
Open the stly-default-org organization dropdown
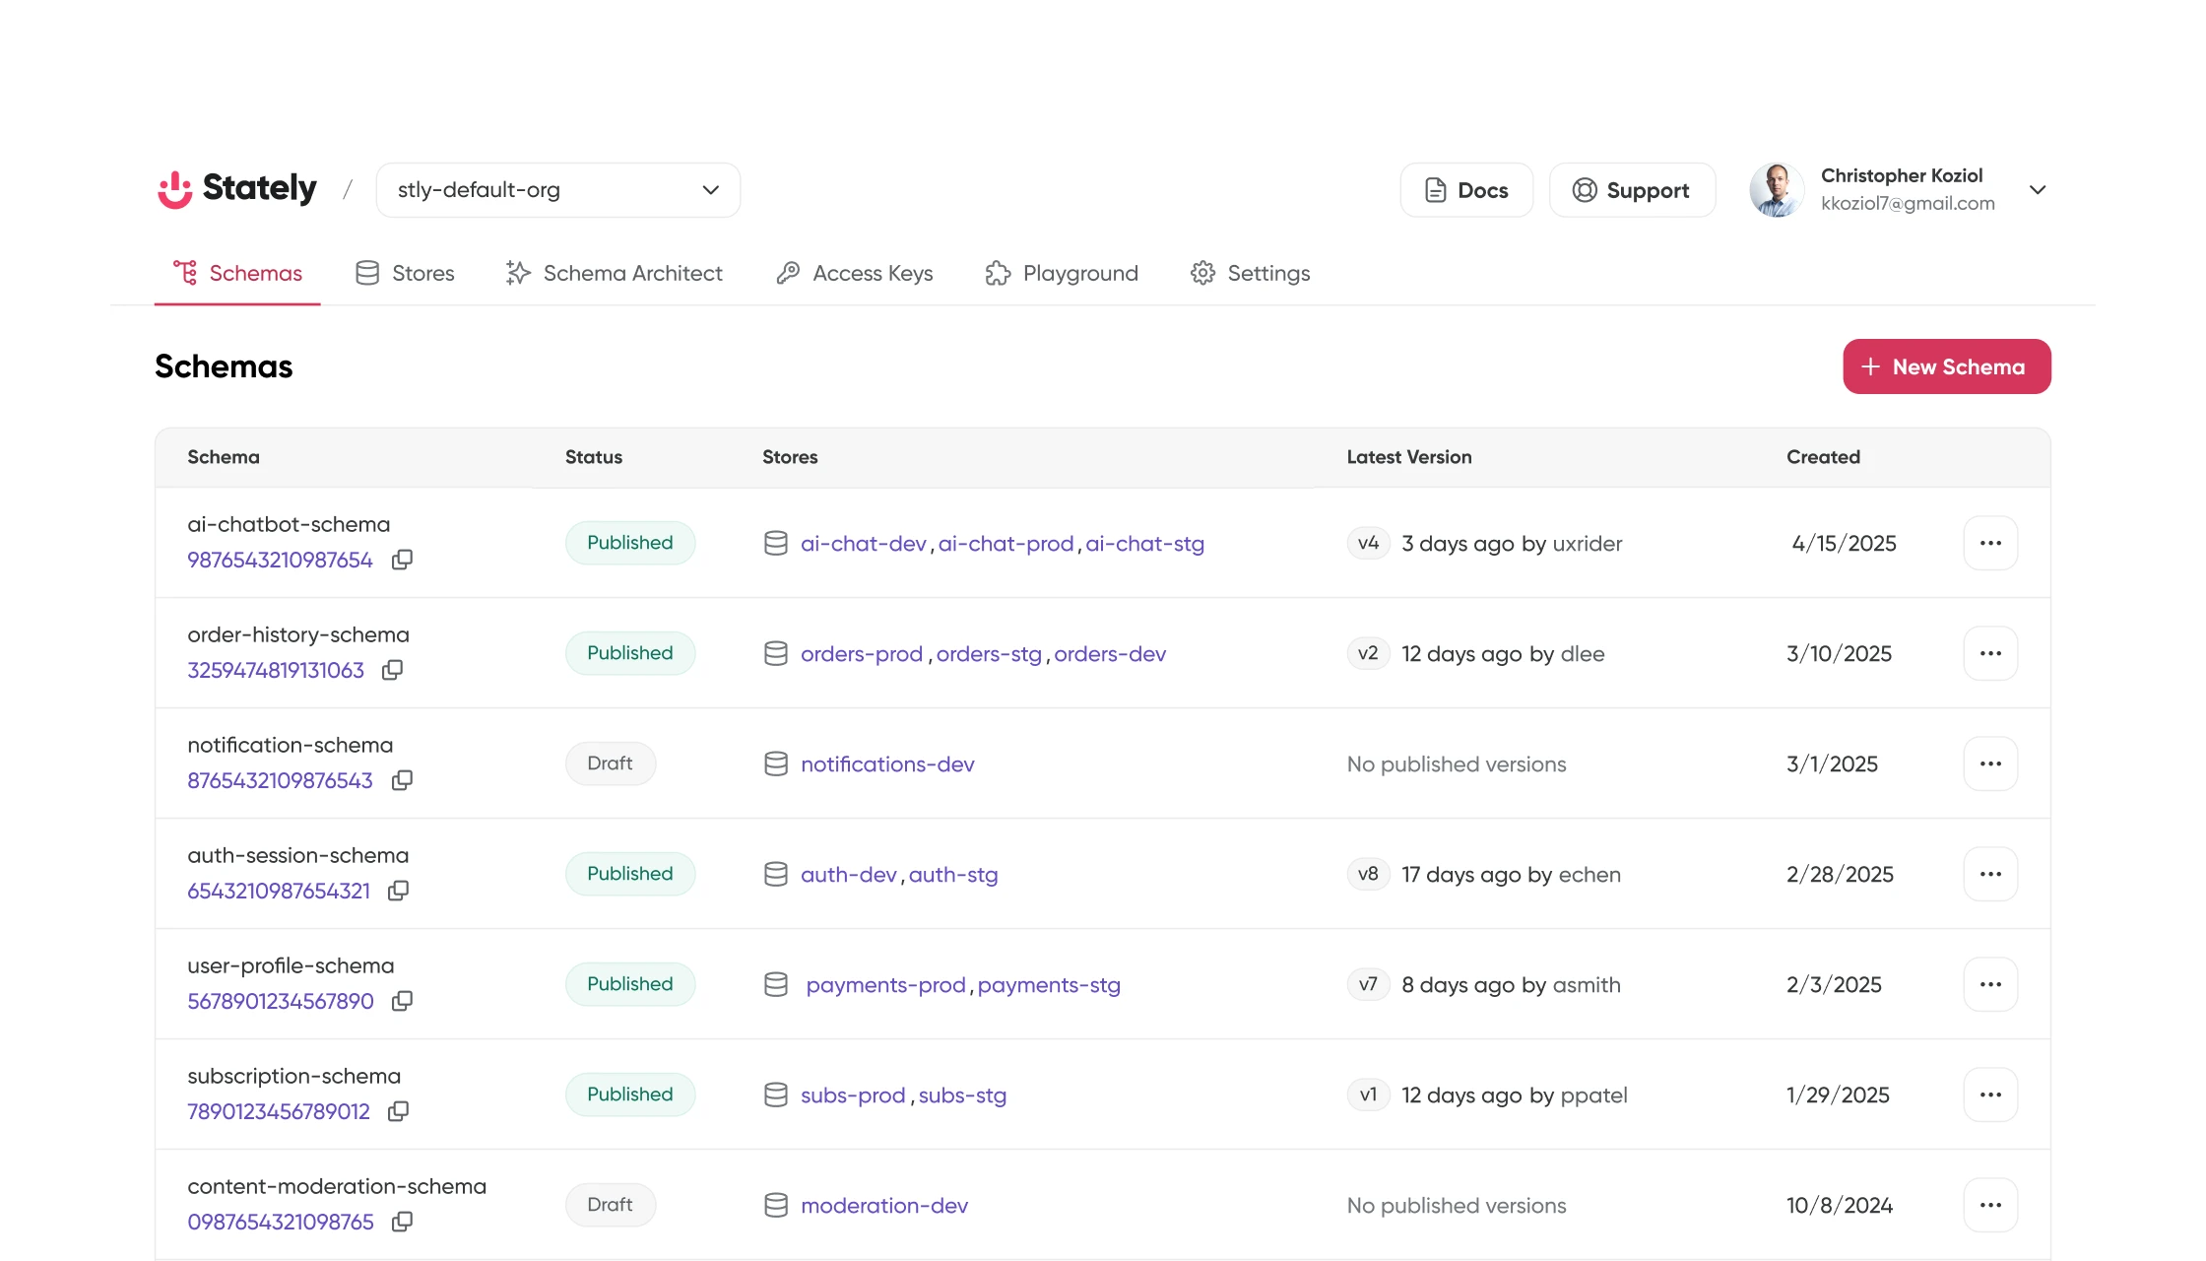click(558, 190)
